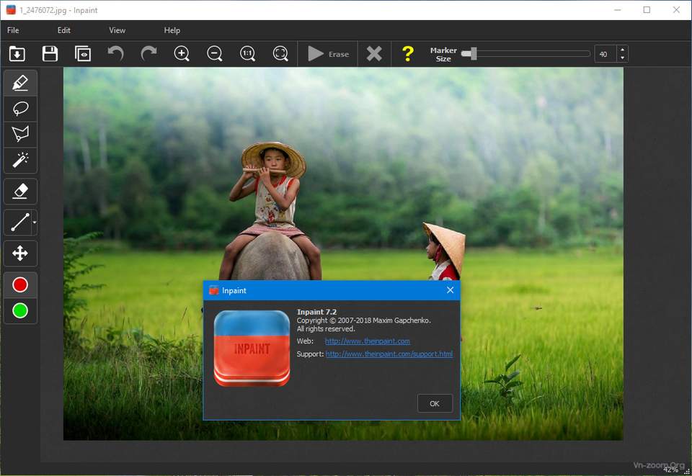Zoom out with the magnifier minus icon
The width and height of the screenshot is (692, 476).
[x=215, y=54]
